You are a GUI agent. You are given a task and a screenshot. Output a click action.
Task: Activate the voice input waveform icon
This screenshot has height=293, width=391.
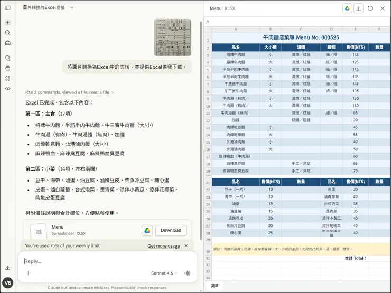188,273
